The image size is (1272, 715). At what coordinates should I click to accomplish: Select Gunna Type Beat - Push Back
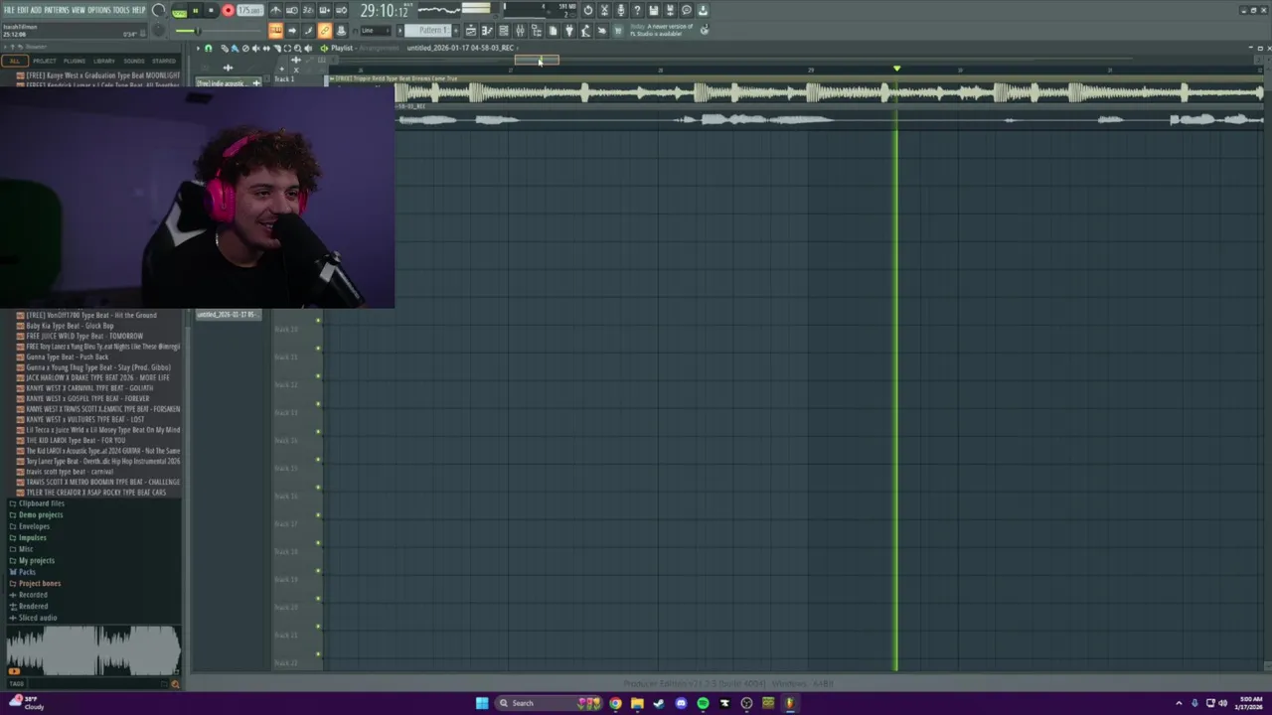coord(67,357)
